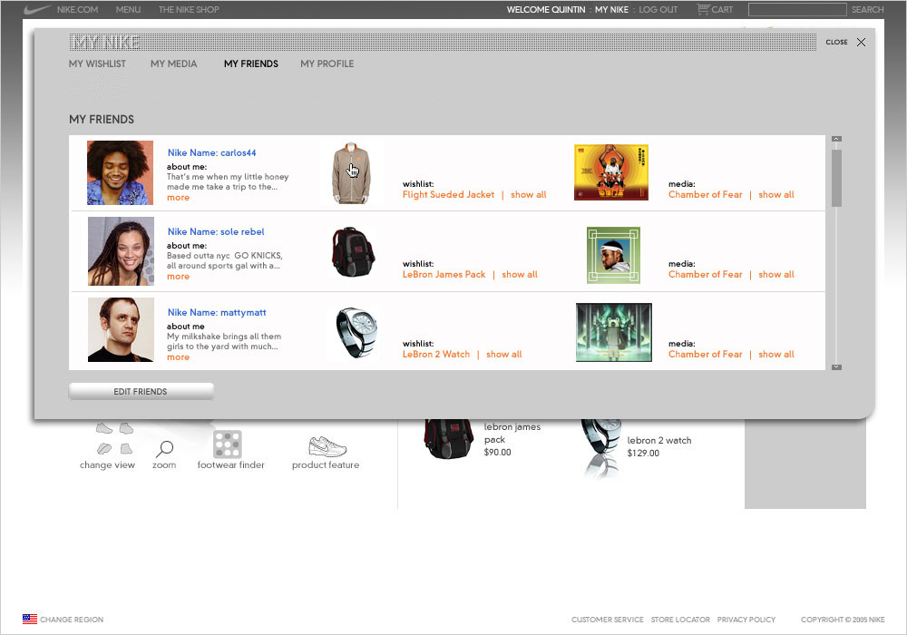Close the My Nike panel
This screenshot has width=907, height=635.
tap(861, 42)
